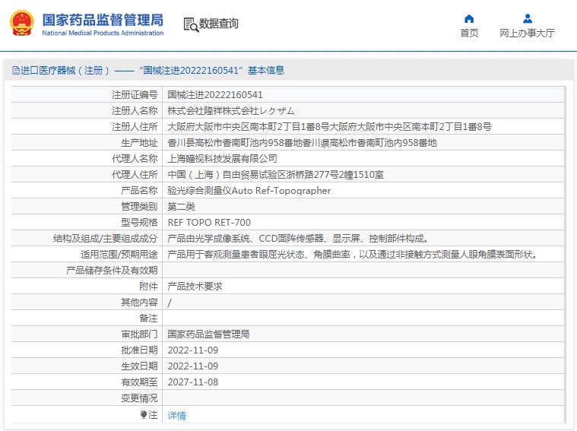Open the 数据查询 link text
577x431 pixels.
pos(219,24)
